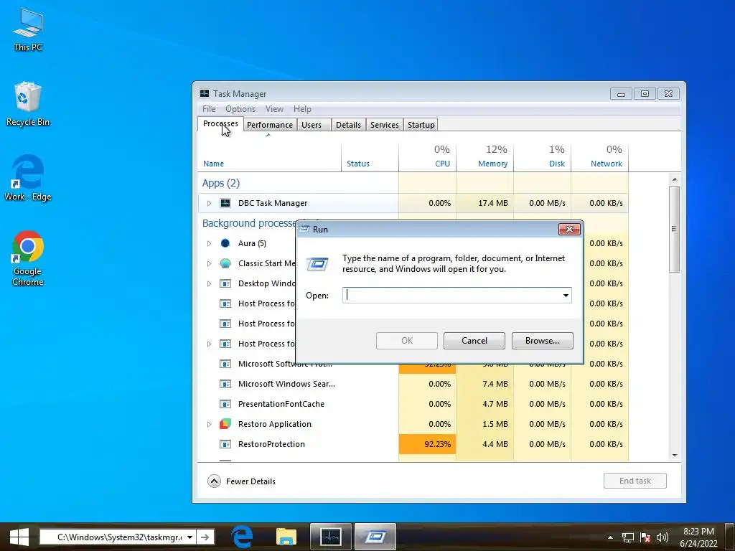735x551 pixels.
Task: Select Task Manager taskbar button
Action: pos(330,537)
